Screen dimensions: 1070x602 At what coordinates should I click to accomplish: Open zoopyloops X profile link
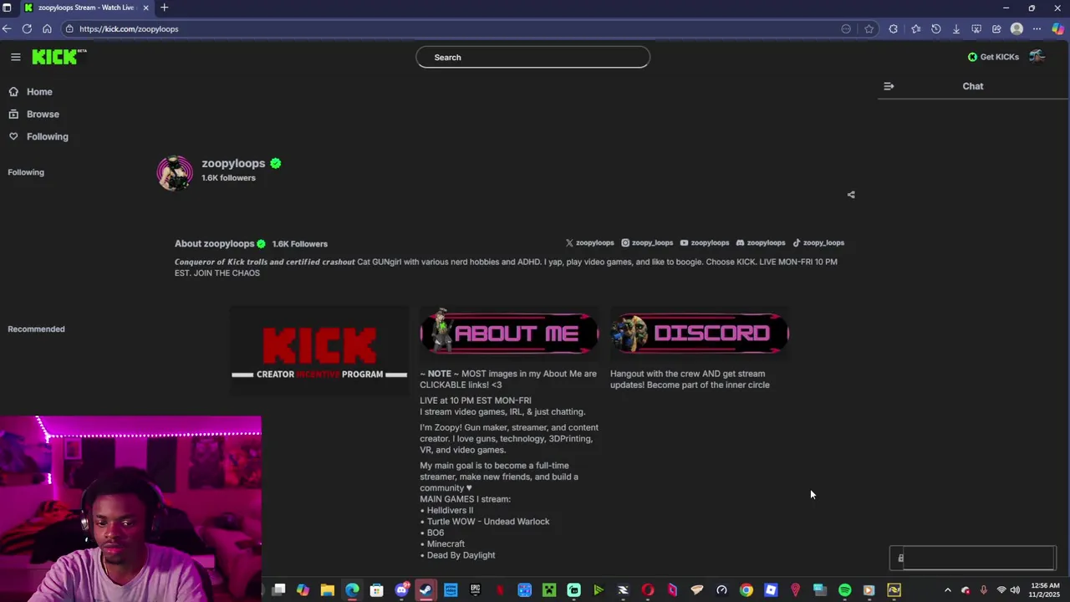pyautogui.click(x=589, y=242)
